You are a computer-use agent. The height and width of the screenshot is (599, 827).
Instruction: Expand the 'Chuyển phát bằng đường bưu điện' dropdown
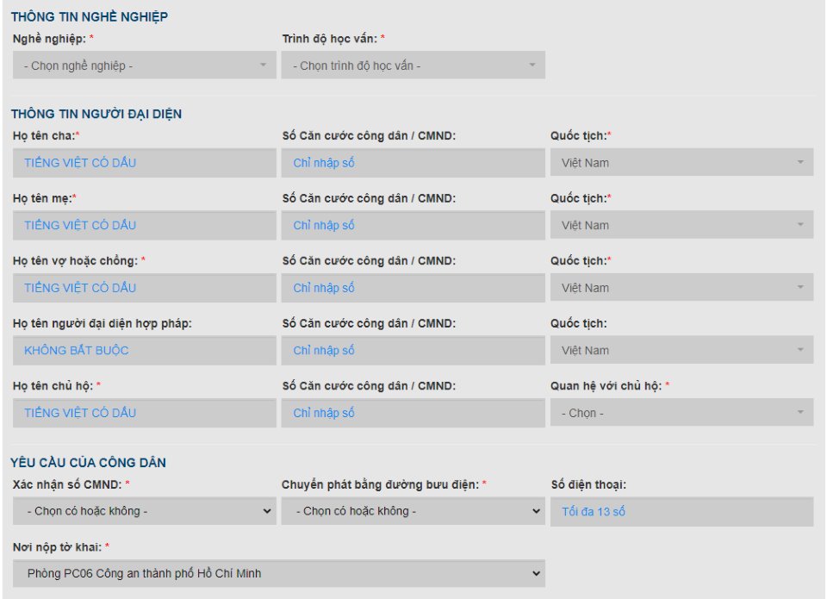[412, 510]
